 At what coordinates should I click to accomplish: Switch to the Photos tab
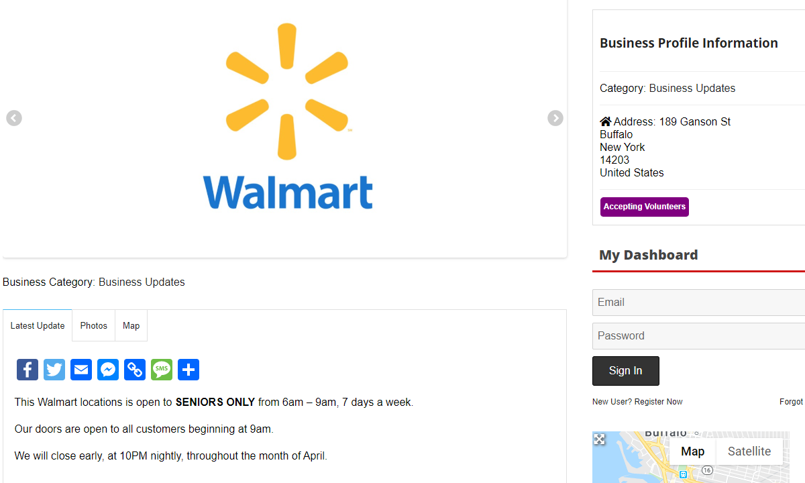coord(94,325)
